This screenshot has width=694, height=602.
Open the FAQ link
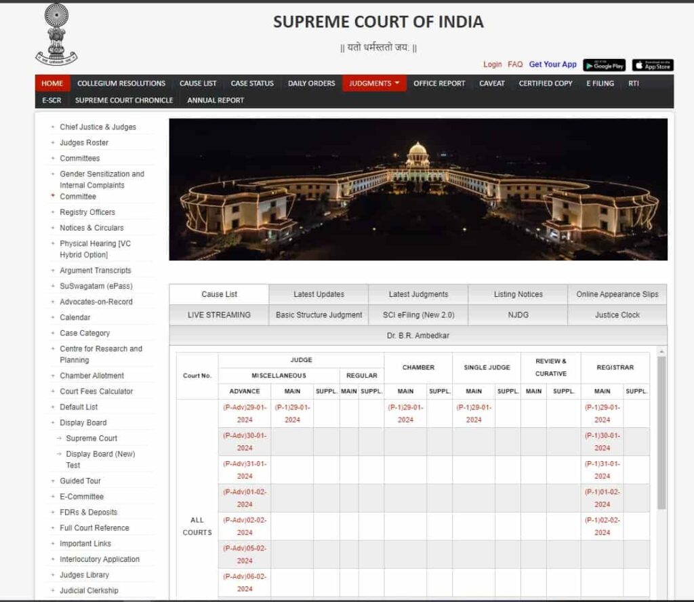pyautogui.click(x=514, y=64)
